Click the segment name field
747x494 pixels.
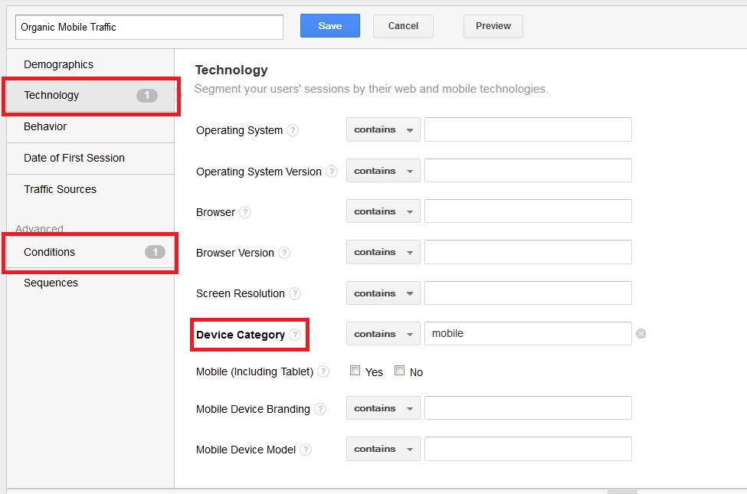click(149, 27)
